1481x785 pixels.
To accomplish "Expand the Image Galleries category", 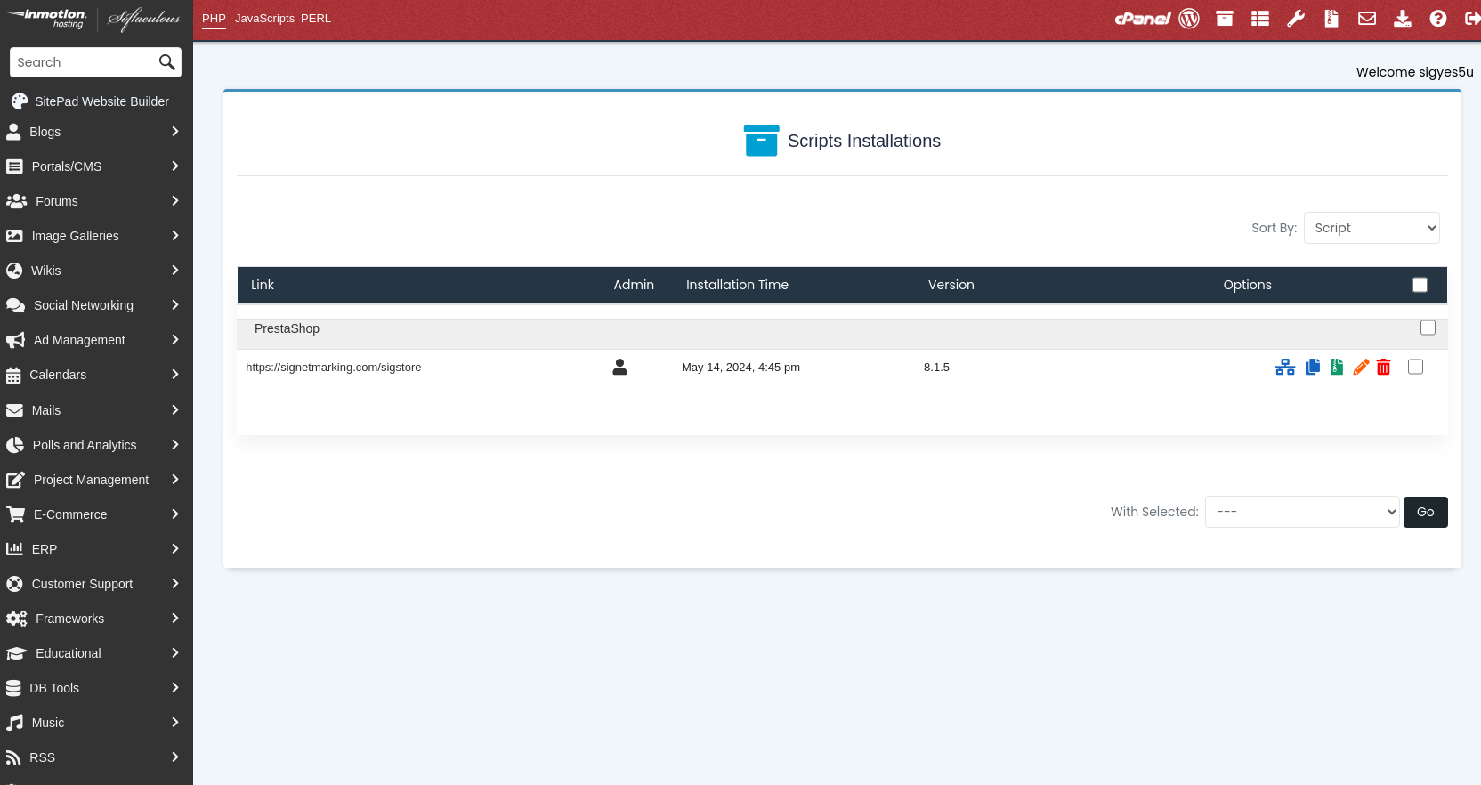I will (96, 236).
